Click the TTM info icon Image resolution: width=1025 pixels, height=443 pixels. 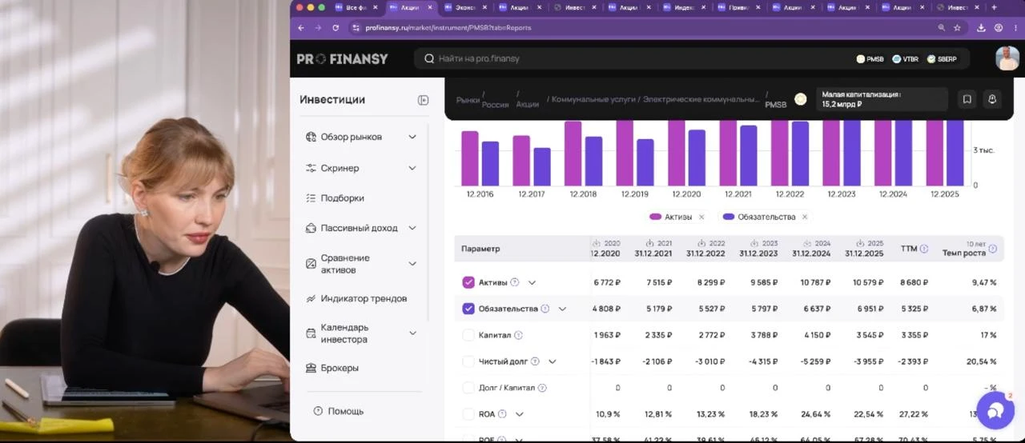pyautogui.click(x=924, y=249)
